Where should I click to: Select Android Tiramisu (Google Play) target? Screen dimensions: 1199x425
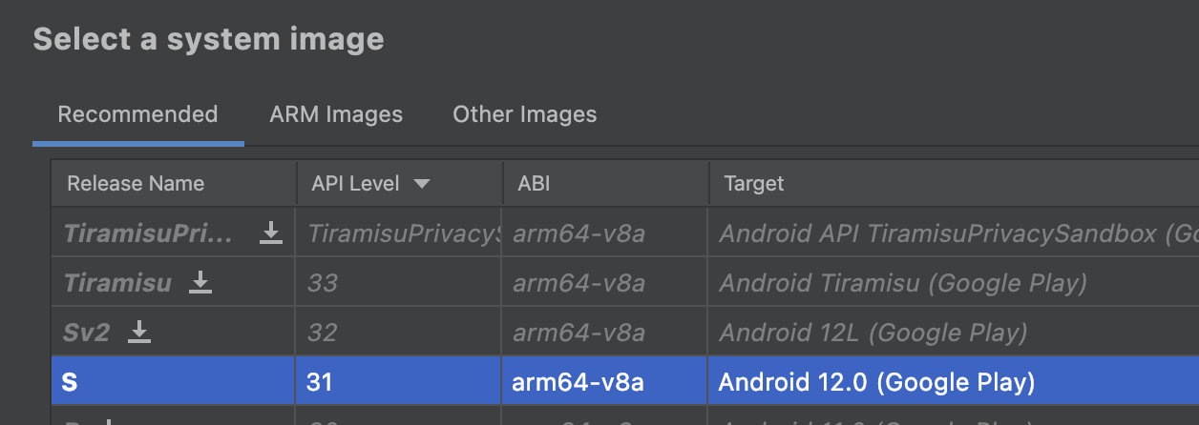(903, 283)
